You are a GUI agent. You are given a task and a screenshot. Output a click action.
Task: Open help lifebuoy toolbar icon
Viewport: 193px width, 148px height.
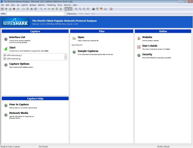(x=111, y=9)
